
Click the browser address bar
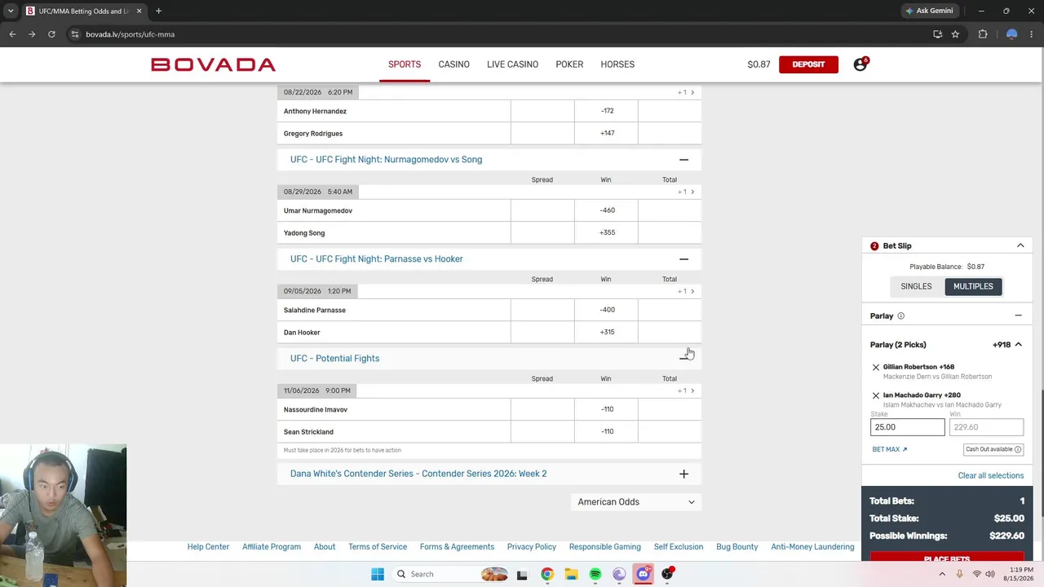(489, 34)
